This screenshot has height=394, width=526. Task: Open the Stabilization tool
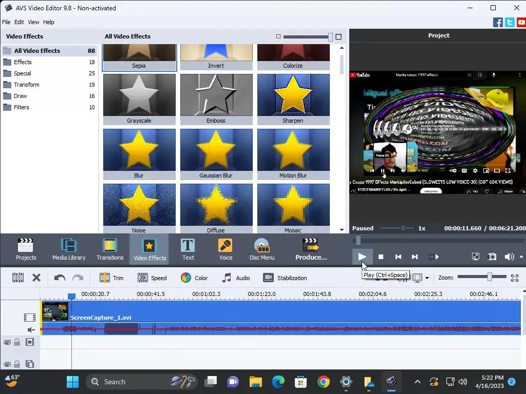click(285, 278)
